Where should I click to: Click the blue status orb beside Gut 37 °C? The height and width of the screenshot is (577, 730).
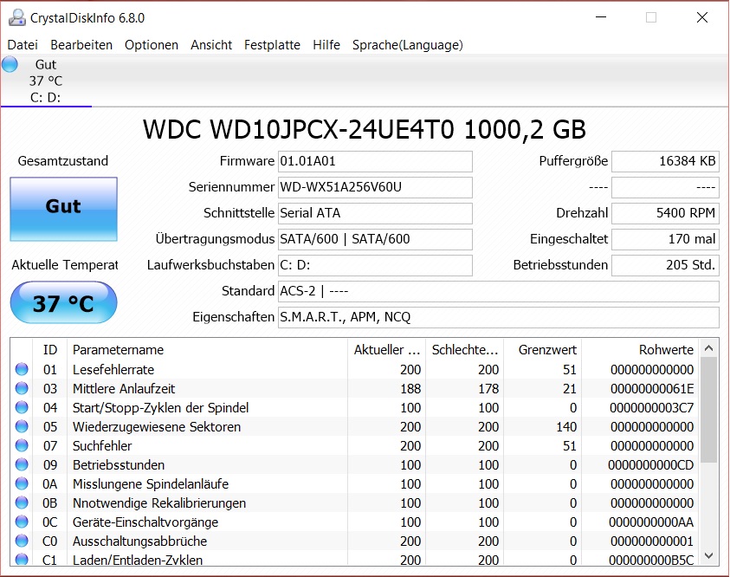(x=10, y=64)
